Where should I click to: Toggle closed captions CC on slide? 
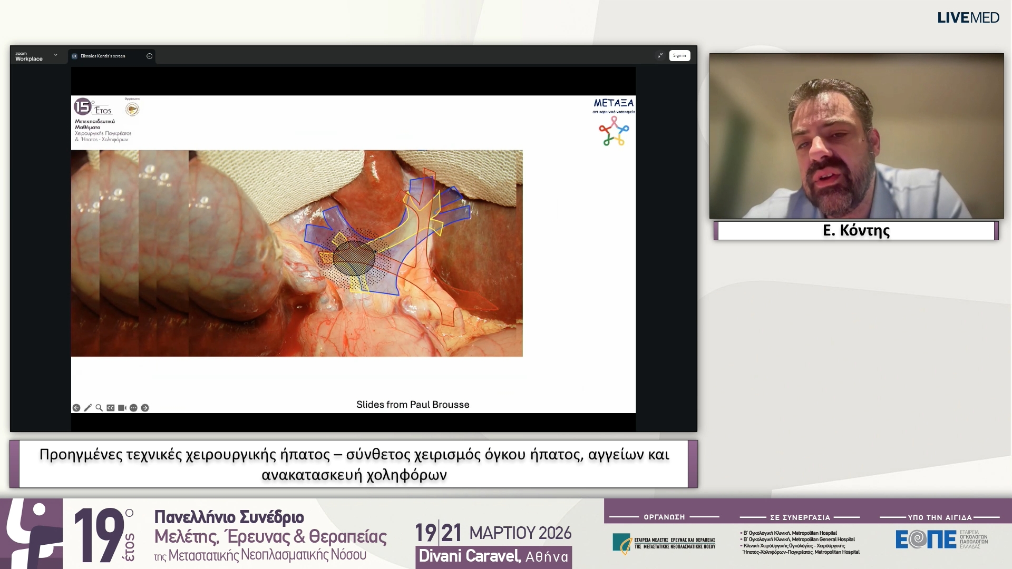pos(111,408)
